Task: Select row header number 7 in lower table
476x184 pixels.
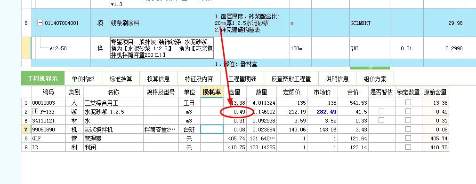Action: click(x=26, y=130)
